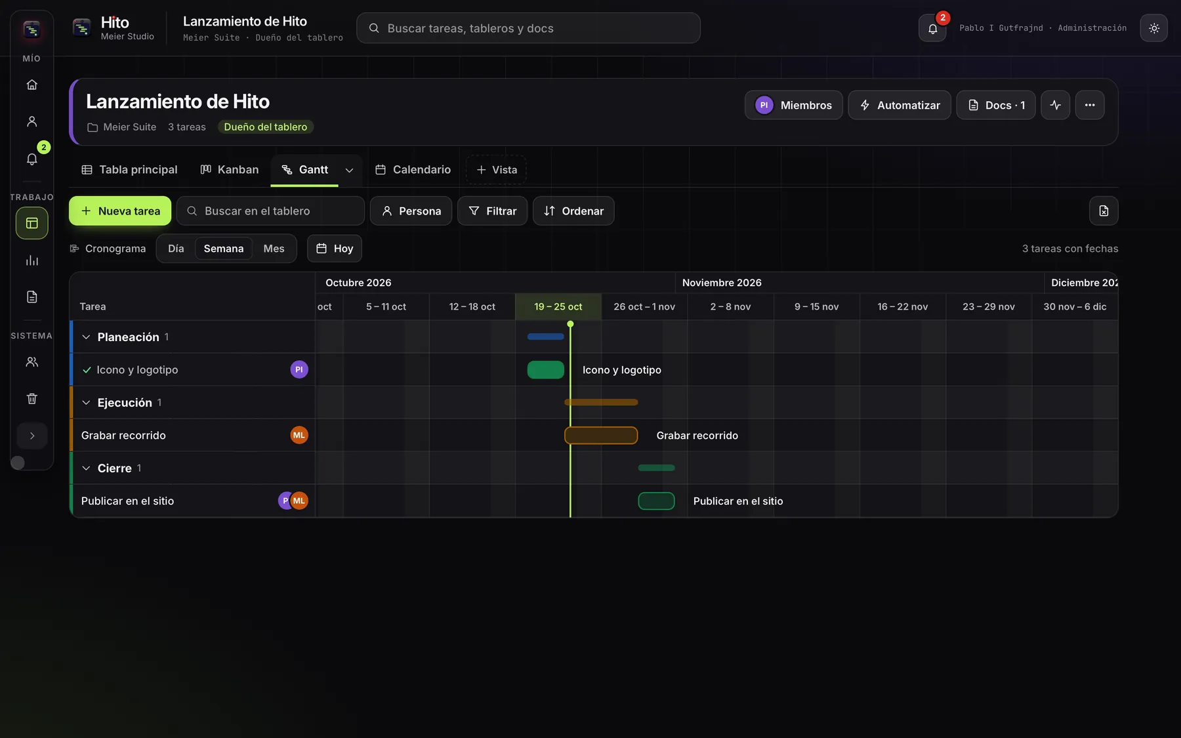Click the orange Grabar recorrido Gantt bar
Viewport: 1181px width, 738px height.
pos(601,436)
